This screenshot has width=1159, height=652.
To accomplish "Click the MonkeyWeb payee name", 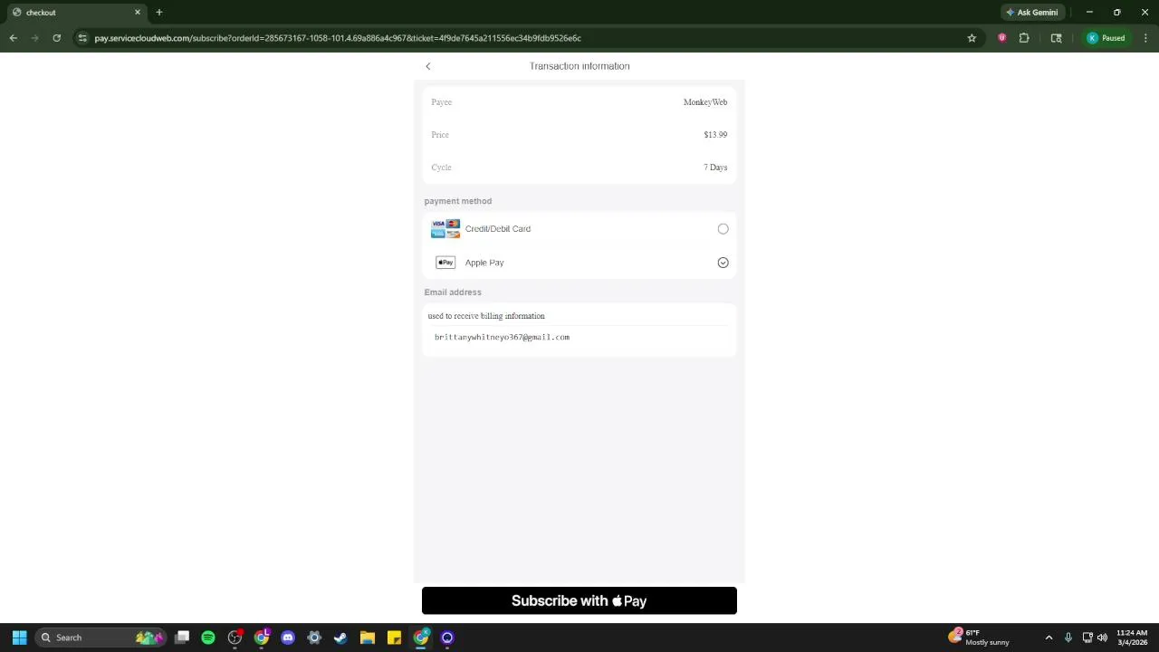I will [705, 102].
